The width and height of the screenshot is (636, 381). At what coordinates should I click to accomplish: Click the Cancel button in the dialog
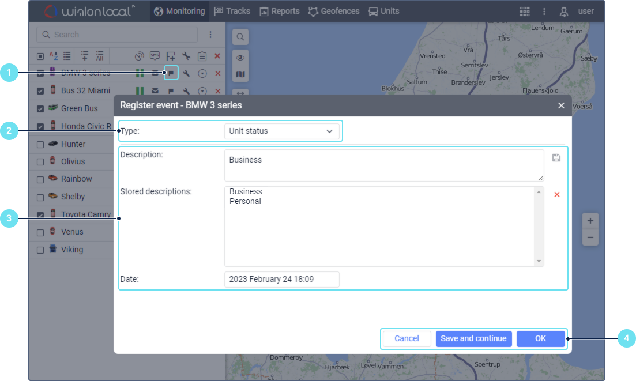[407, 338]
